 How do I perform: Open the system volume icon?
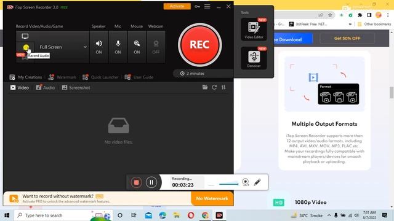point(356,215)
